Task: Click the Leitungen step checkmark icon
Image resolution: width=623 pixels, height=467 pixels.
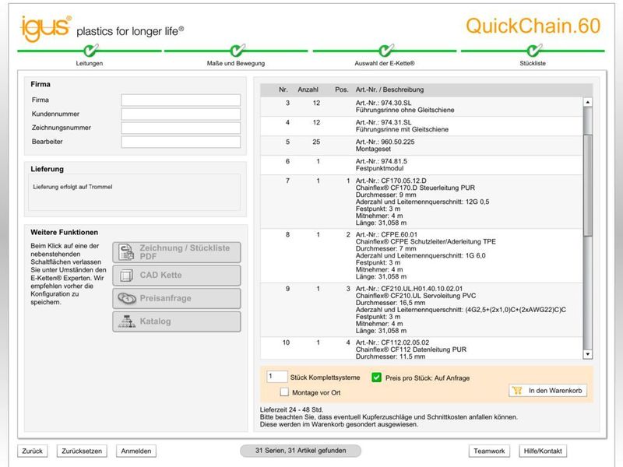Action: (90, 50)
